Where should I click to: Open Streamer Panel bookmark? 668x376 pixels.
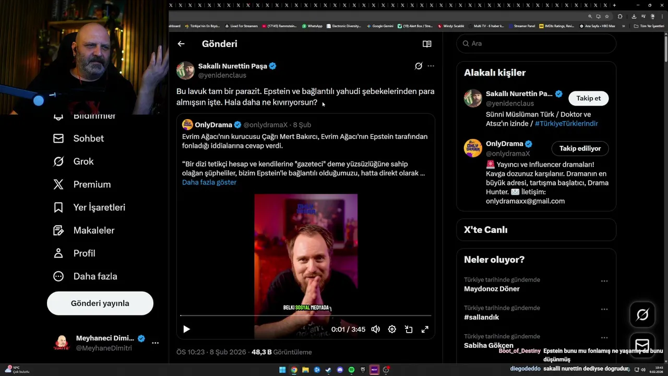(521, 26)
